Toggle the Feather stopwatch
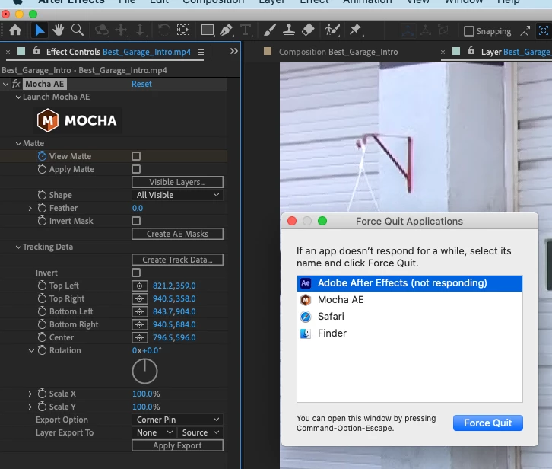552x469 pixels. point(42,208)
